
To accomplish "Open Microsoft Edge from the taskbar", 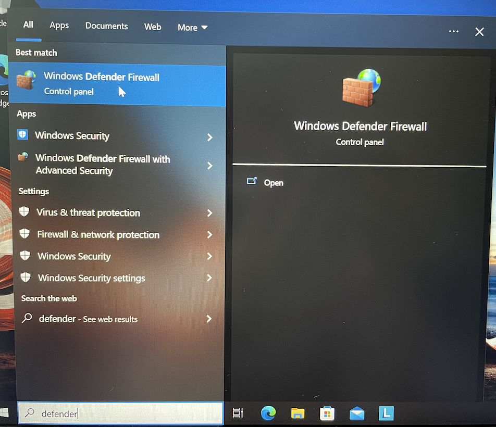I will coord(268,413).
